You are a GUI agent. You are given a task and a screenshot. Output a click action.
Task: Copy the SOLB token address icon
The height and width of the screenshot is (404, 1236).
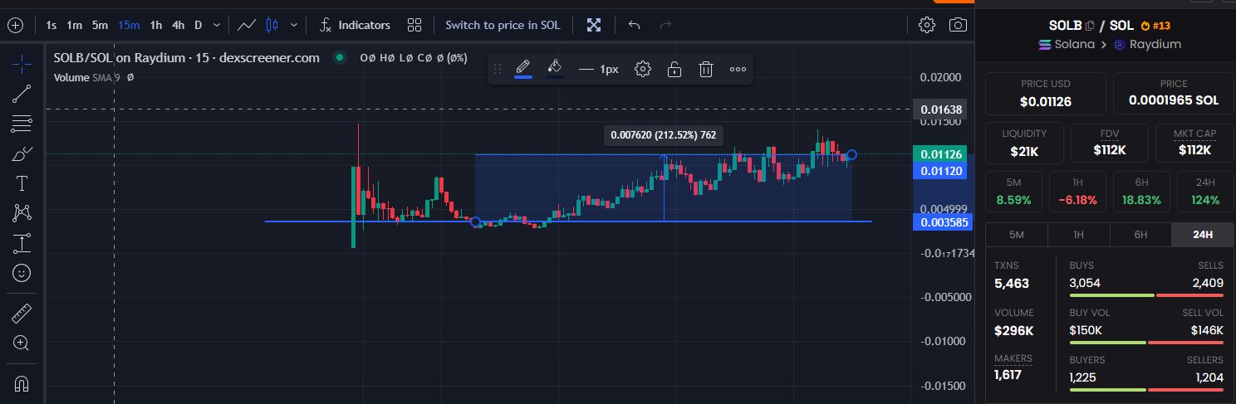(1091, 26)
